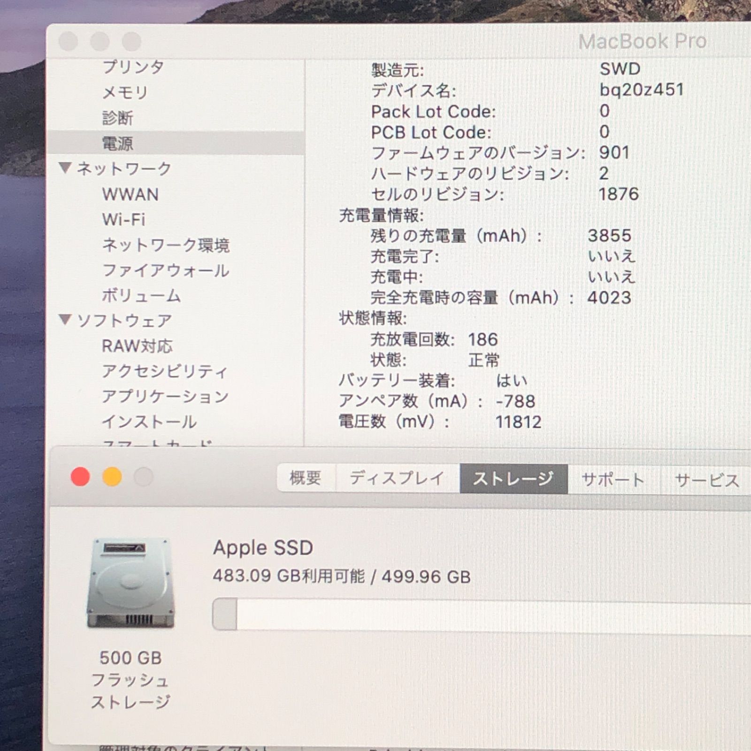Click the PCB Lot Code label

pos(431,132)
